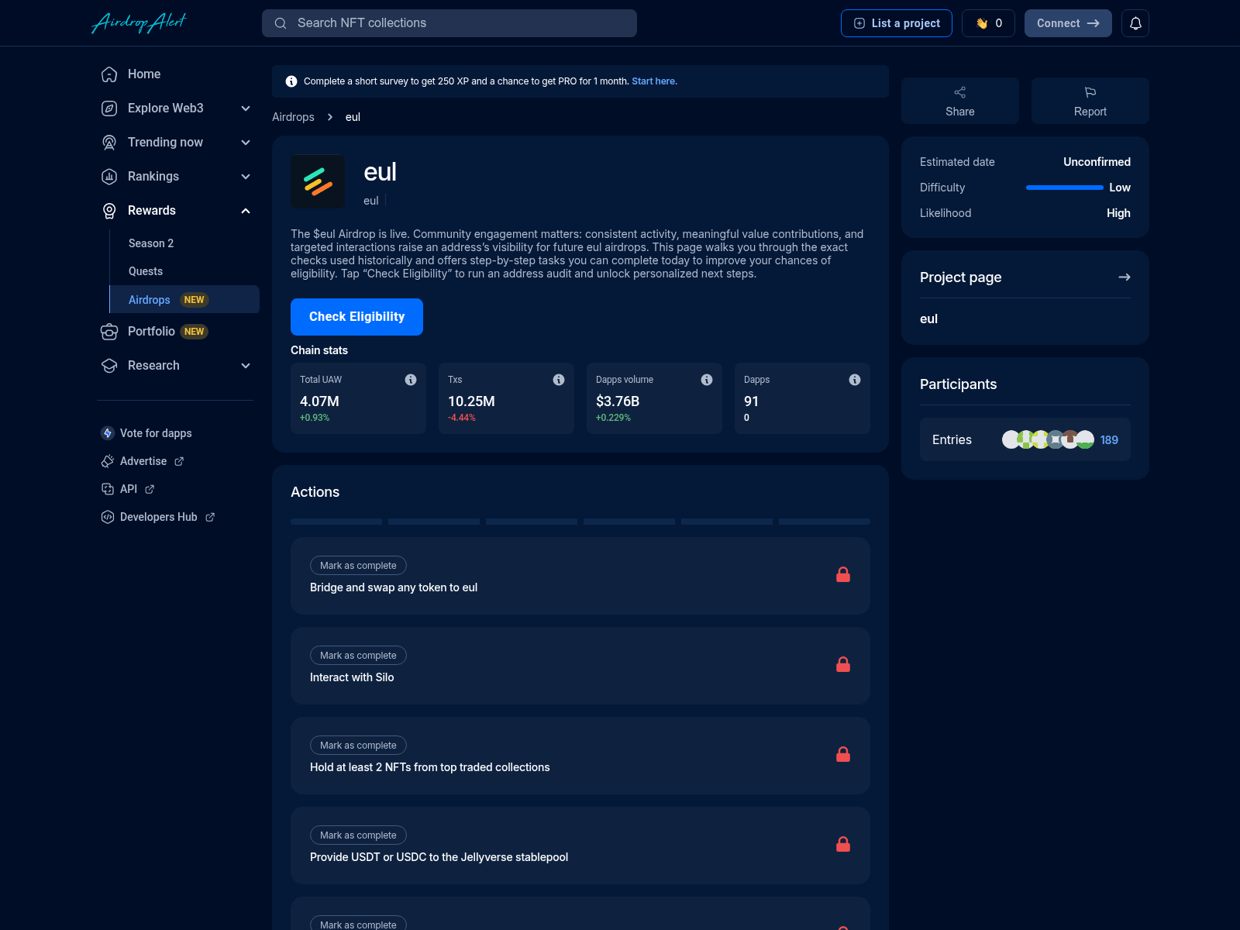Collapse the Rewards section
The height and width of the screenshot is (930, 1240).
[x=245, y=210]
